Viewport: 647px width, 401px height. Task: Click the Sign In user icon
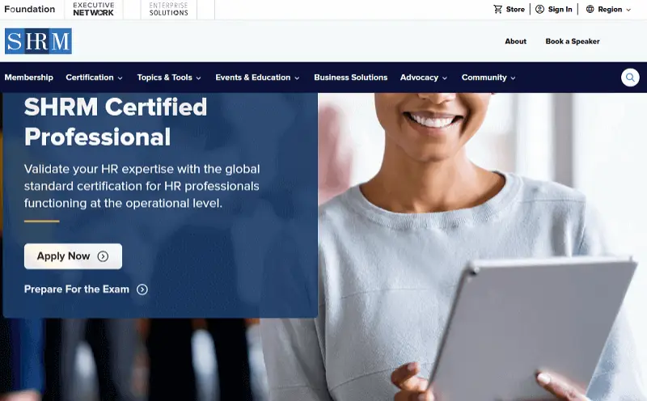pyautogui.click(x=539, y=10)
